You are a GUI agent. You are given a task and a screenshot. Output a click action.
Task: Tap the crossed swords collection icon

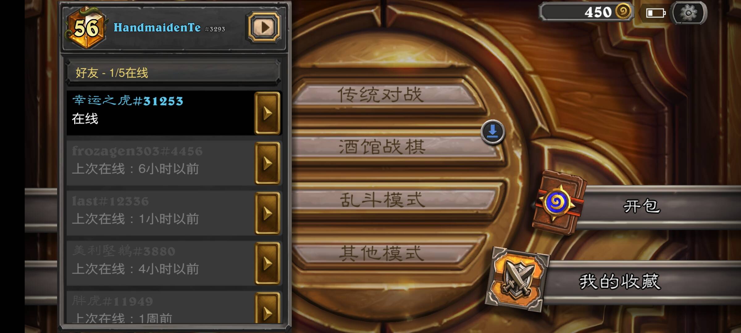517,279
